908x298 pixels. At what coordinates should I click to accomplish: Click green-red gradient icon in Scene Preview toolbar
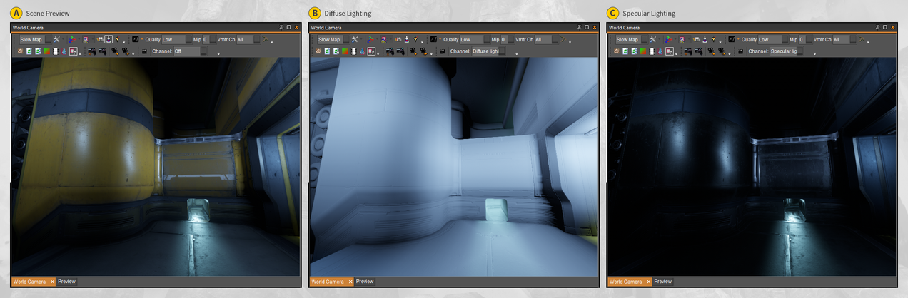coord(46,51)
